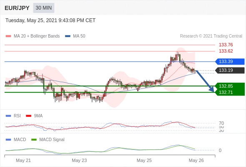
Task: Click the 9MA legend label
Action: 38,116
